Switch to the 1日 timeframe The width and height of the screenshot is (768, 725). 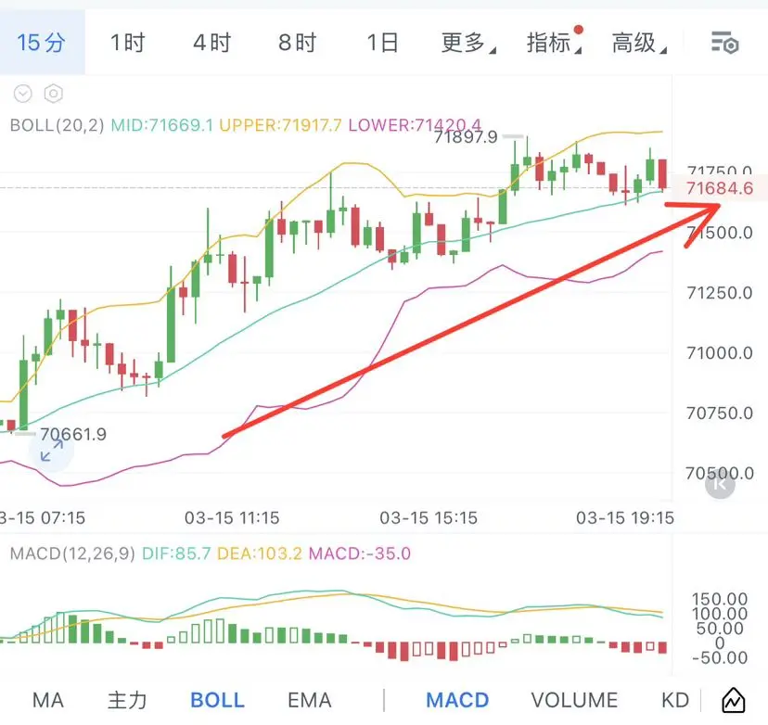pyautogui.click(x=382, y=43)
